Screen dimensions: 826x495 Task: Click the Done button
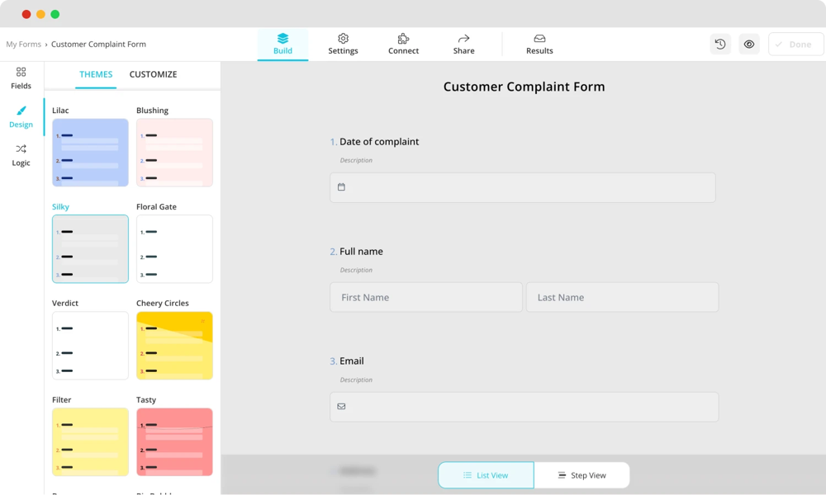(x=795, y=45)
